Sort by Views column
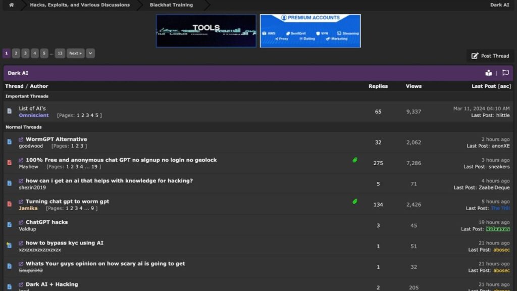The image size is (517, 291). click(x=413, y=86)
